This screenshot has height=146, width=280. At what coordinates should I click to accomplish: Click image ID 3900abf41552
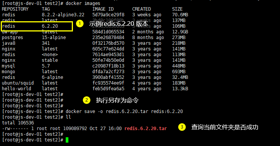pos(108,77)
